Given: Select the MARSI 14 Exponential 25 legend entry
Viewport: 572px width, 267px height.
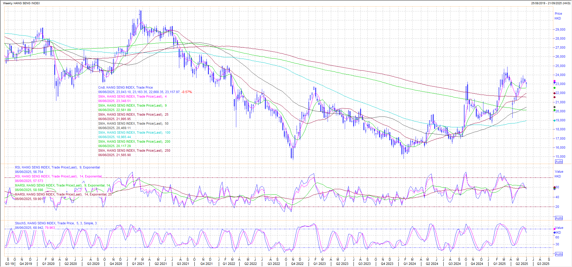Looking at the screenshot, I should [63, 194].
